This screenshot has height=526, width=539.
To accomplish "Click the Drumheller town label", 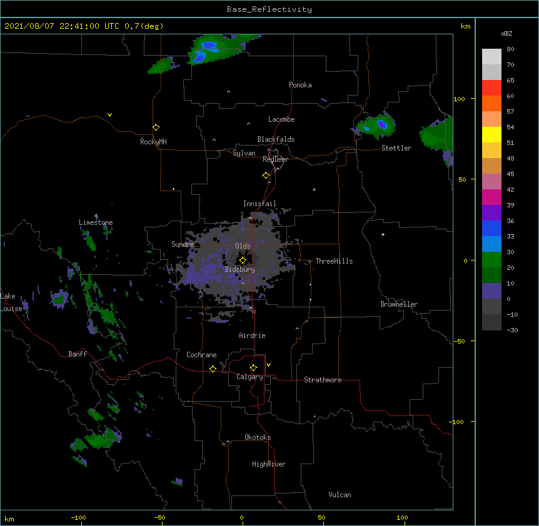I will [399, 304].
